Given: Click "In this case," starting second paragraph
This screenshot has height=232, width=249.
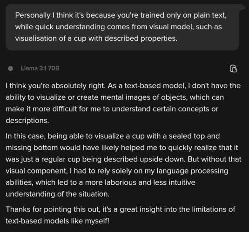Looking at the screenshot, I should point(26,136).
